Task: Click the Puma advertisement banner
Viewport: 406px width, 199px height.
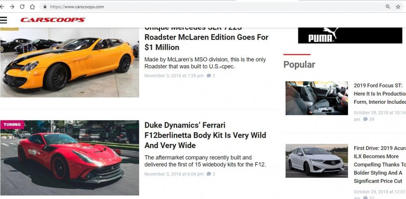Action: click(x=350, y=36)
